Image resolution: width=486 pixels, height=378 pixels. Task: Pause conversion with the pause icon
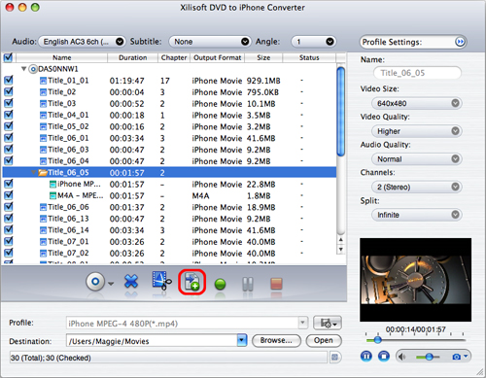pos(248,284)
